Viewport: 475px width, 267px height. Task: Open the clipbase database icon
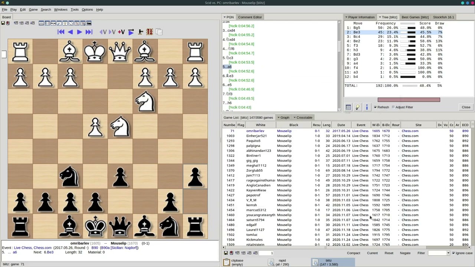[227, 262]
